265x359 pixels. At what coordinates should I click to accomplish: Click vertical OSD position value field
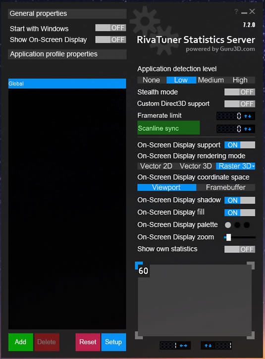[x=223, y=346]
